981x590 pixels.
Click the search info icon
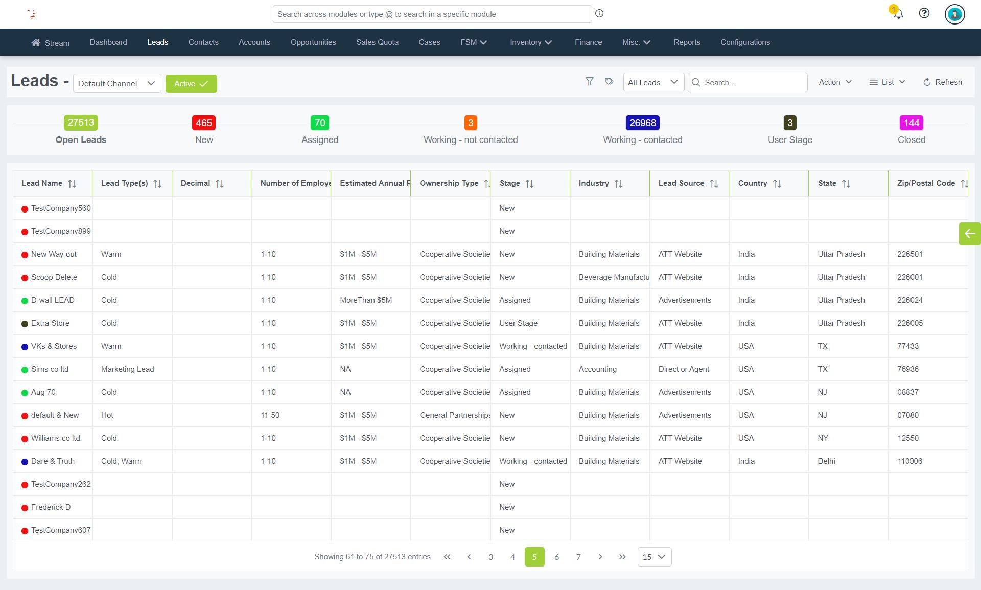pos(599,14)
